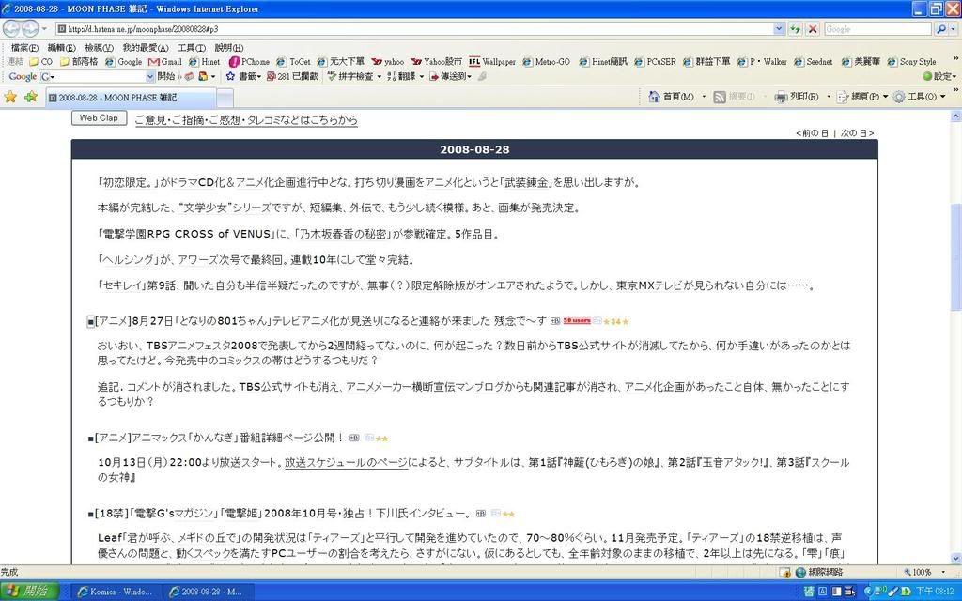Open the 部落格 favorites folder
962x601 pixels.
(x=79, y=62)
